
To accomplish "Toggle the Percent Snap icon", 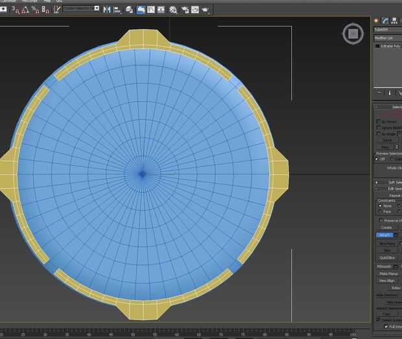I will click(34, 10).
